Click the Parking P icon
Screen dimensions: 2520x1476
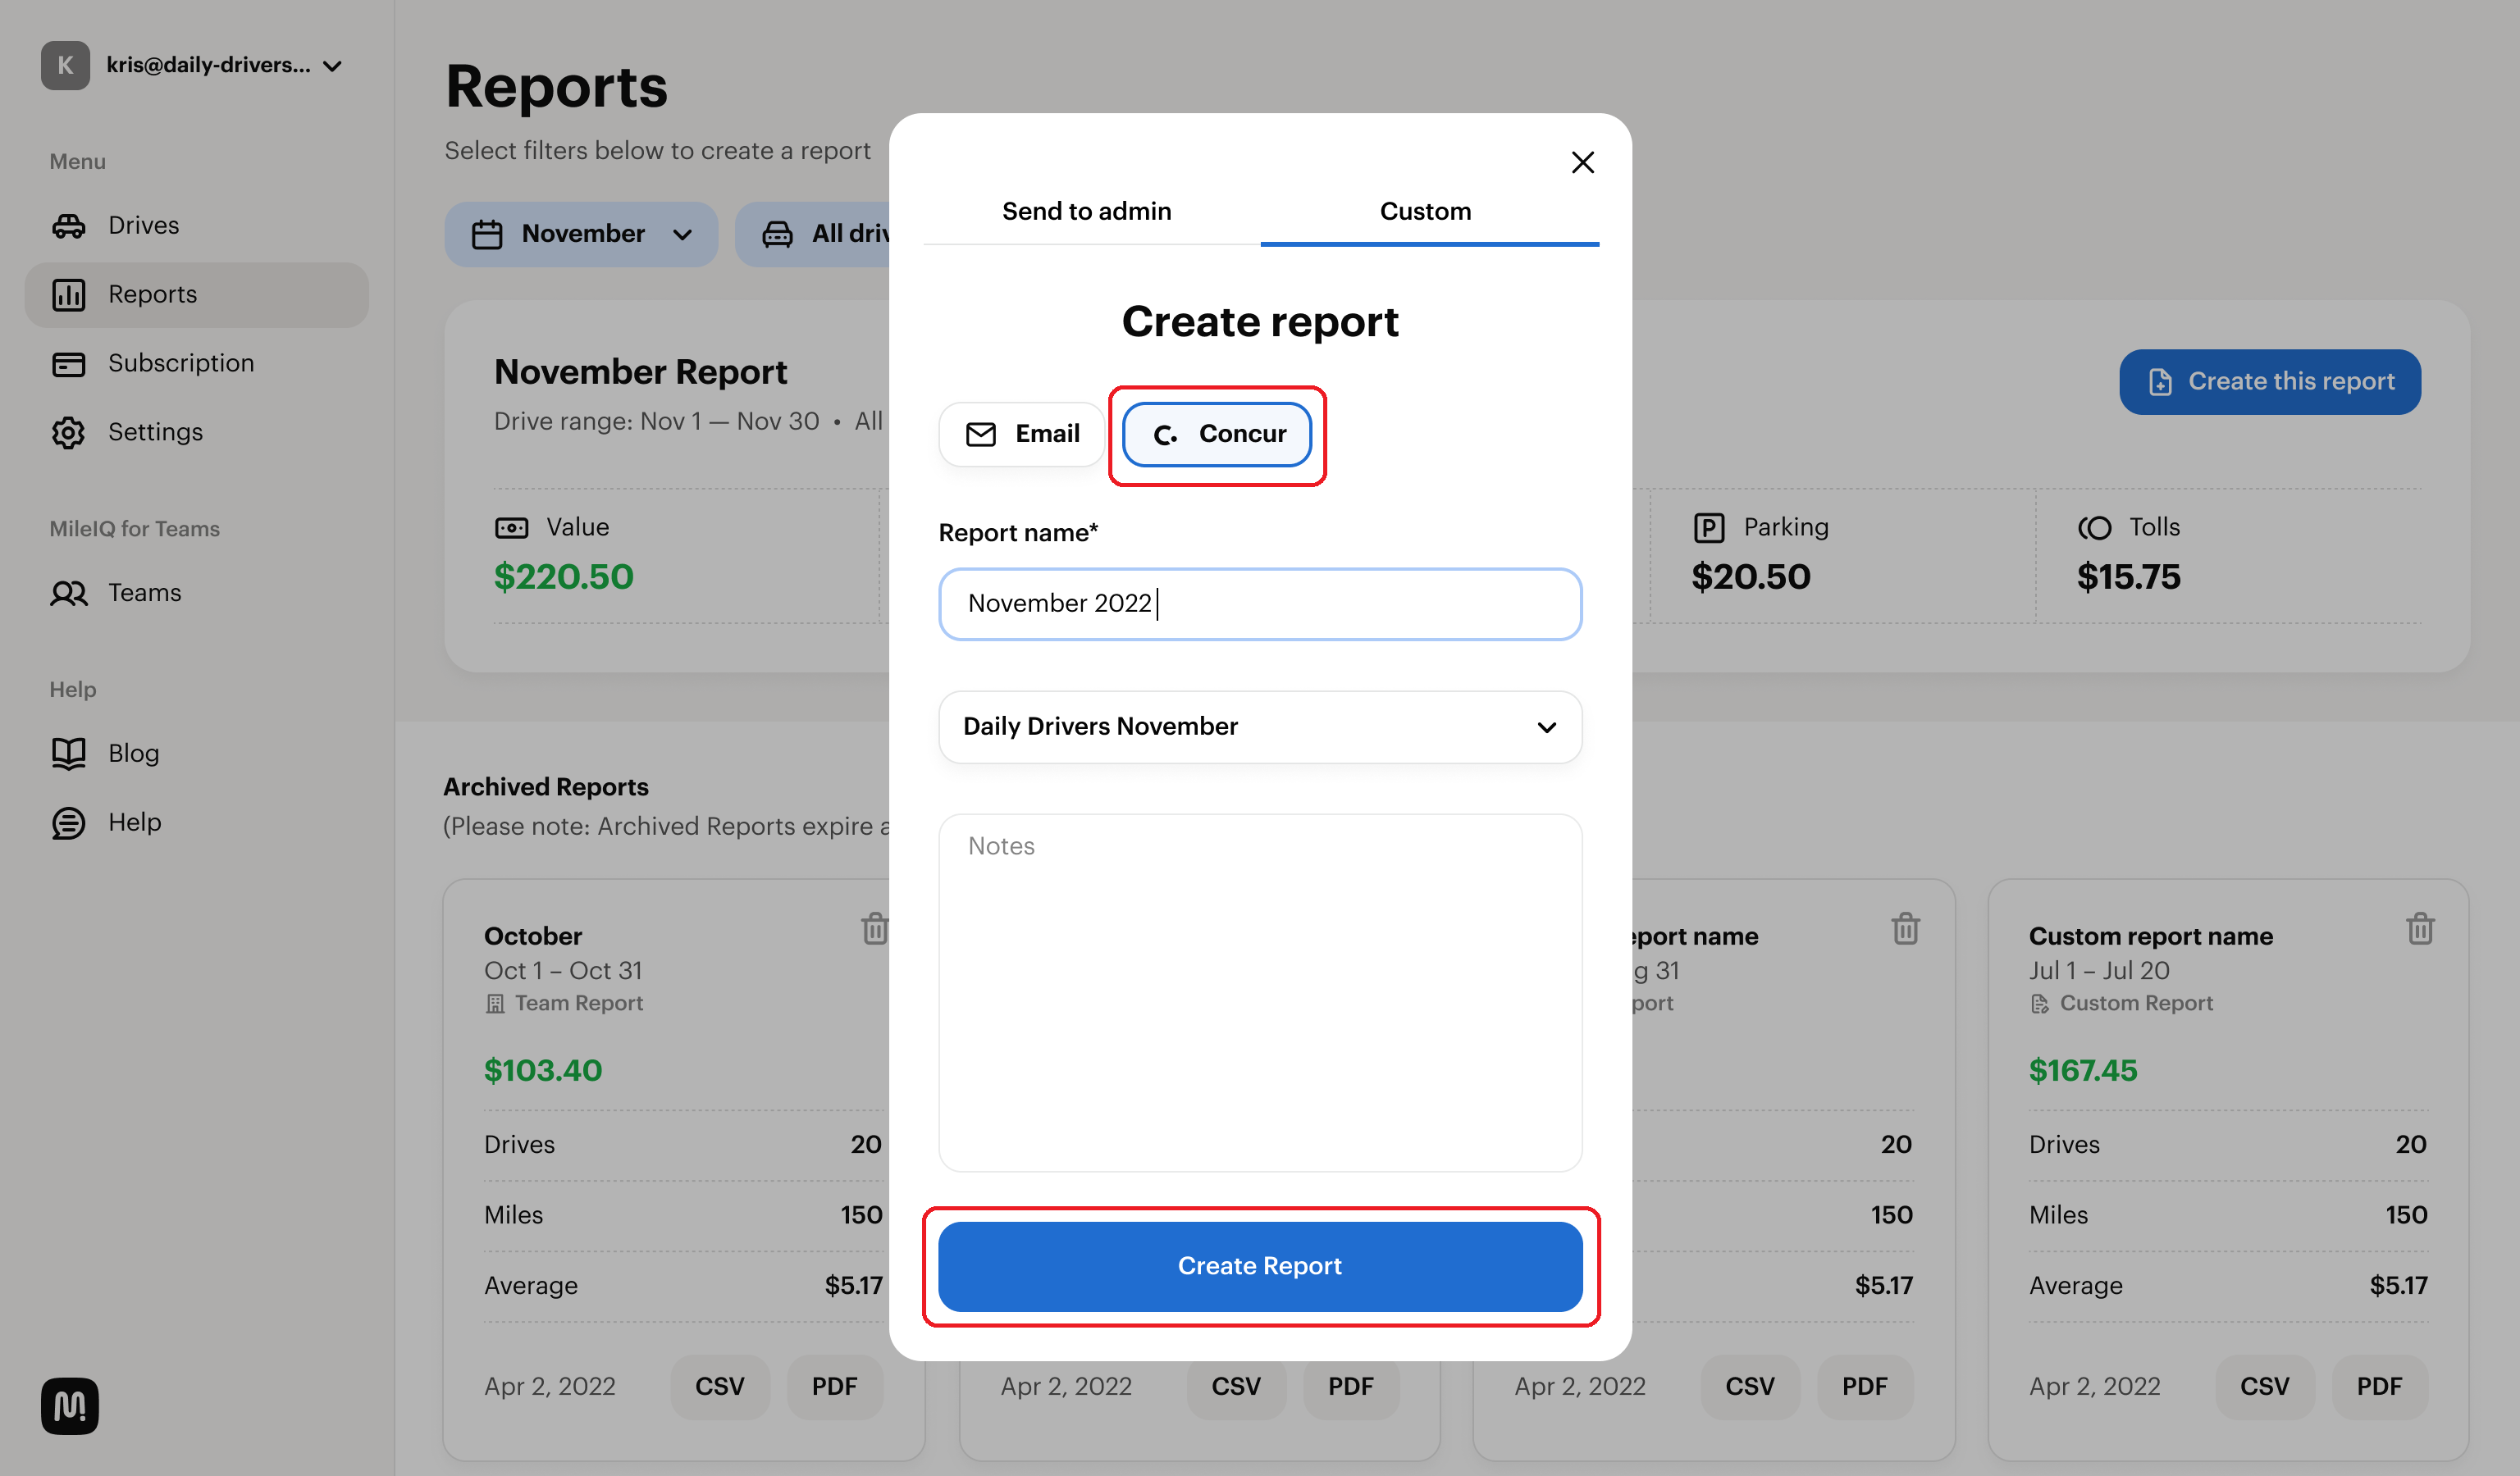pyautogui.click(x=1709, y=527)
